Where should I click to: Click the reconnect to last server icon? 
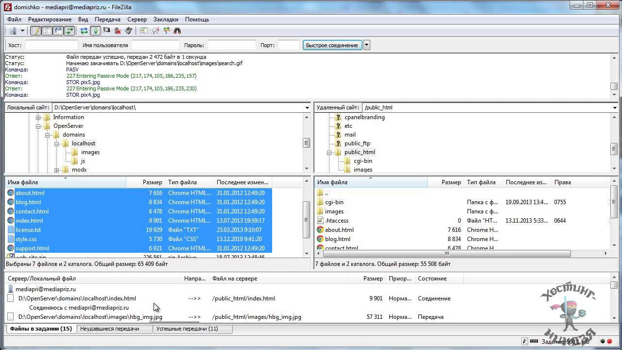click(129, 31)
